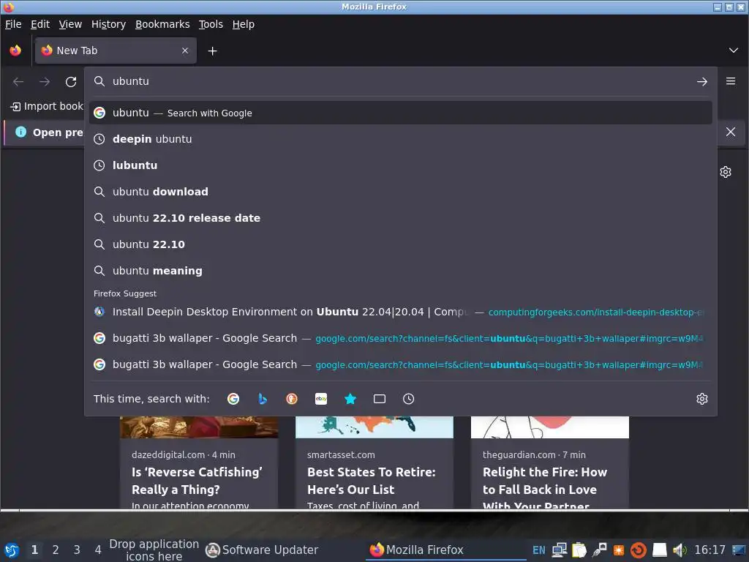Open the Lubuntu start menu
The width and height of the screenshot is (749, 562).
(x=11, y=550)
